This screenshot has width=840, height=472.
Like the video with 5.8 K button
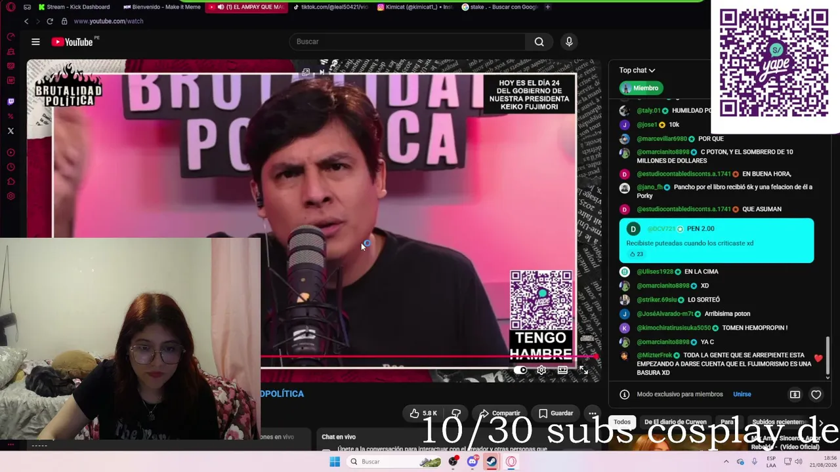click(423, 414)
